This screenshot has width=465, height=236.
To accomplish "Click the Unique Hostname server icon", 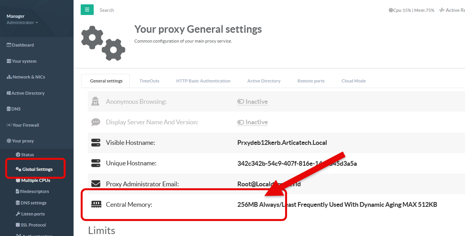I will 96,163.
